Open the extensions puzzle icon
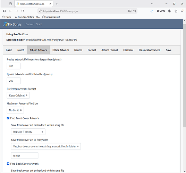Viewport: 186px width, 173px height. [176, 11]
